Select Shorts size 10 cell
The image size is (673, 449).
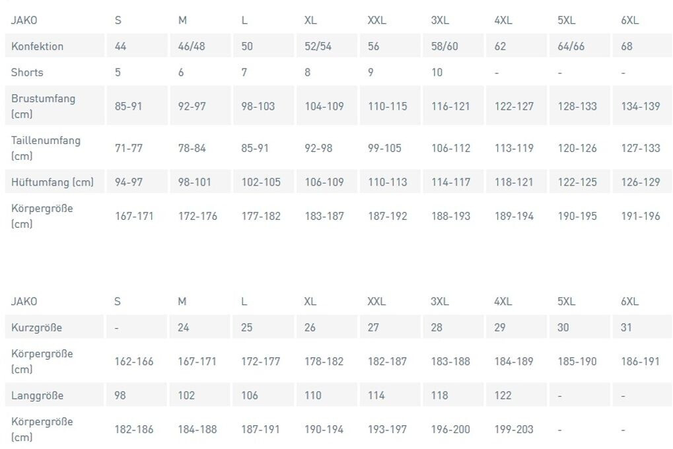coord(437,73)
